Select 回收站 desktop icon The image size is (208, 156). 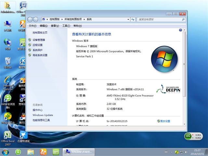[x=8, y=63]
